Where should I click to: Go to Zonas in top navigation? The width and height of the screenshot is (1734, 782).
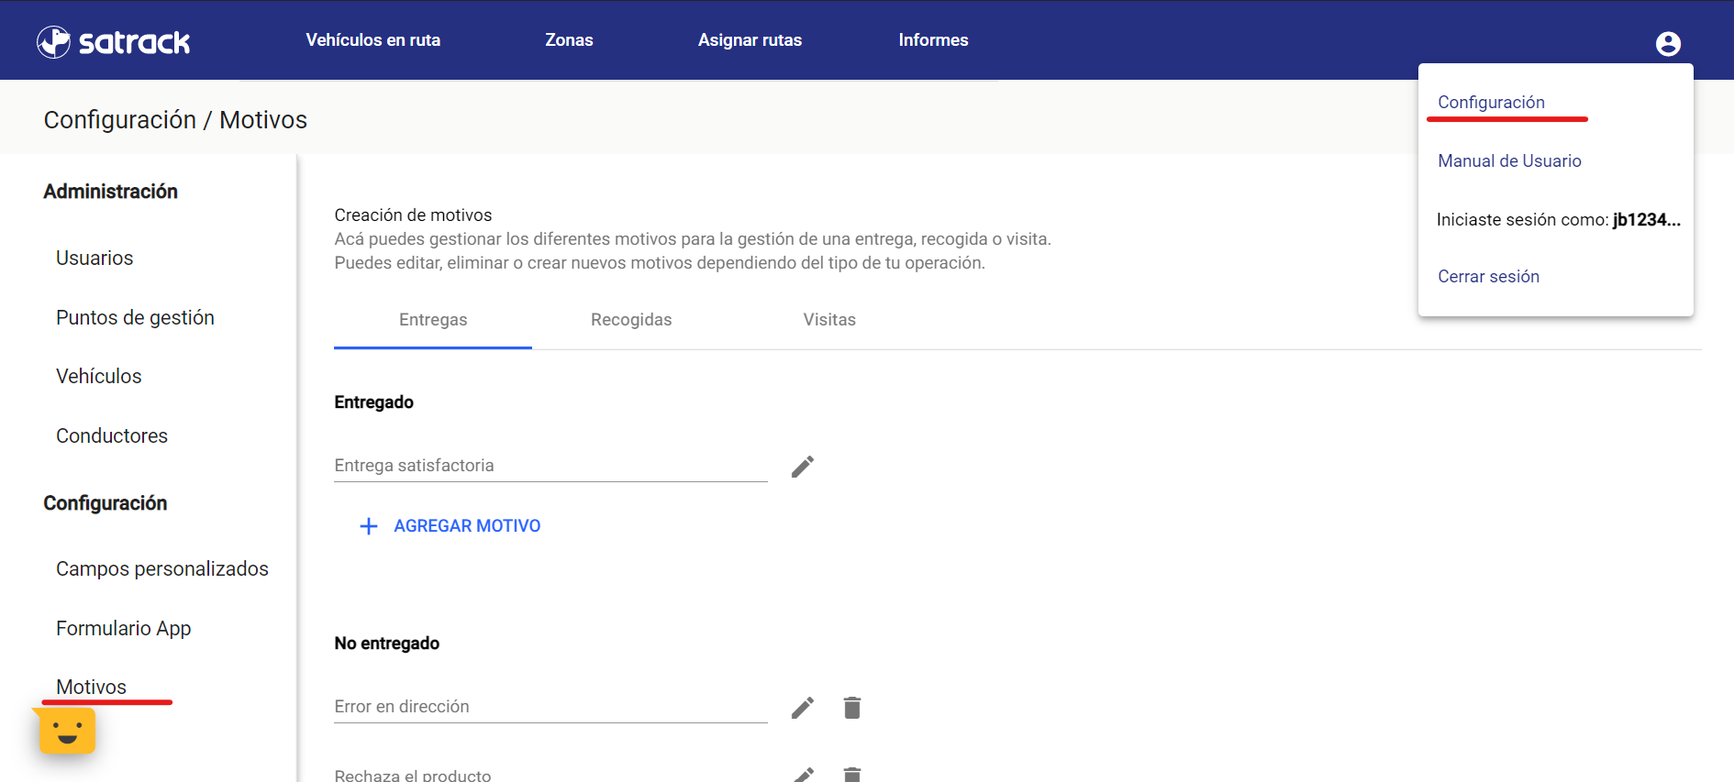tap(569, 40)
